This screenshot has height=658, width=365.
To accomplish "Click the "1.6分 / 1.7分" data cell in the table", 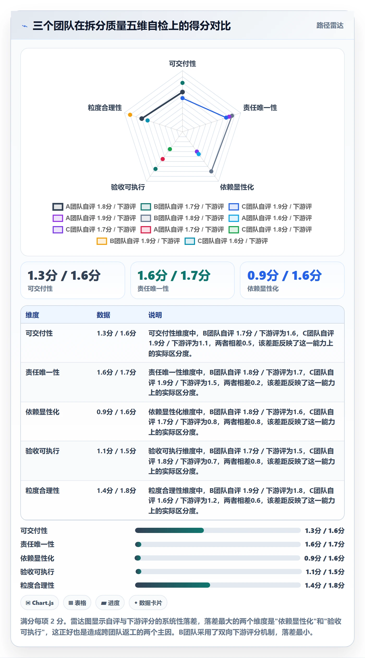I will 117,373.
